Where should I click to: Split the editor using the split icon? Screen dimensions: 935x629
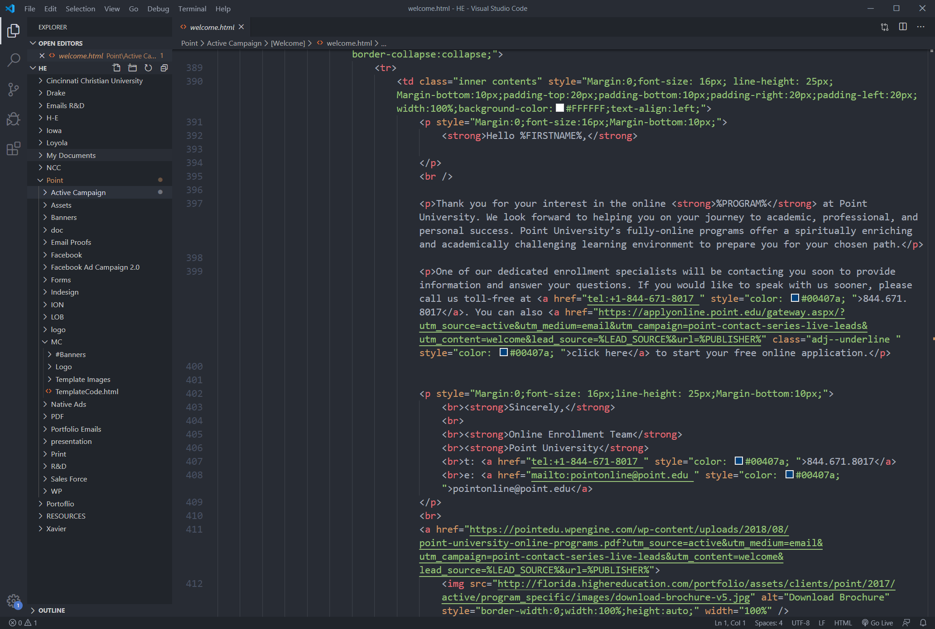pos(902,27)
